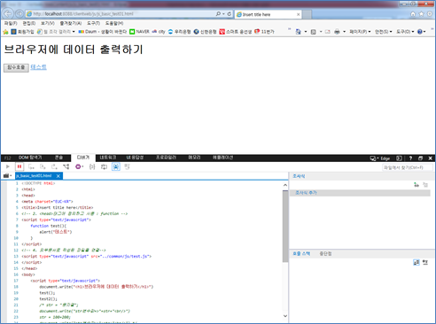Open the purple exception behavior dropdown
This screenshot has height=324, width=436.
pyautogui.click(x=79, y=166)
